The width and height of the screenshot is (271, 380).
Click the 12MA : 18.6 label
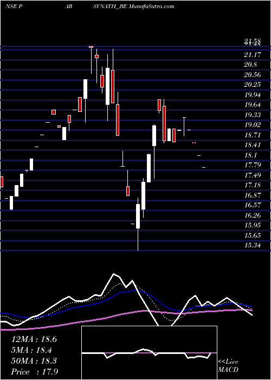click(x=34, y=339)
